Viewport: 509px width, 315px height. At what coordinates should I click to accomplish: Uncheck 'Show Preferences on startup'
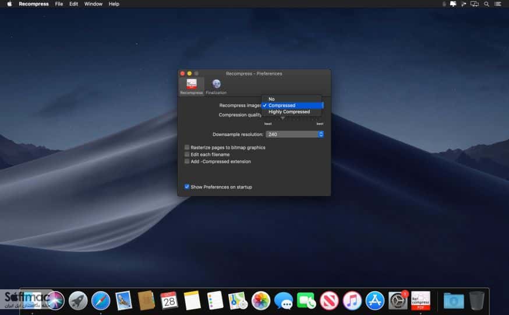[187, 187]
